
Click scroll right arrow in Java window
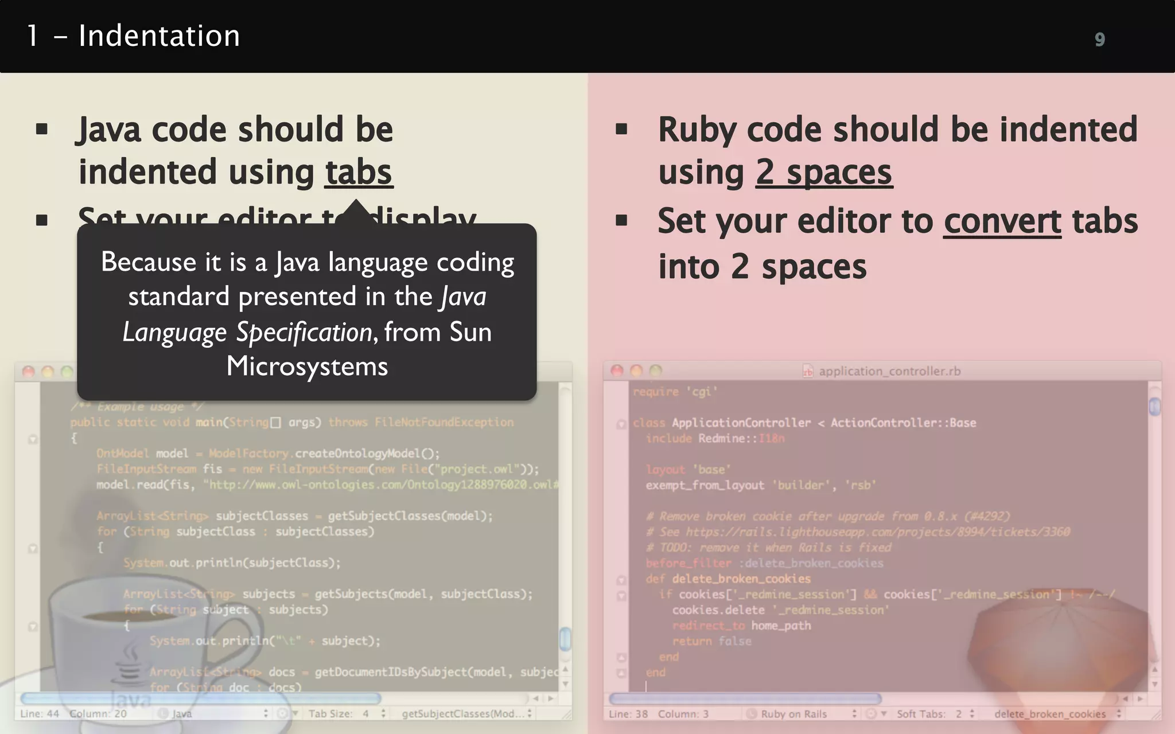coord(551,698)
